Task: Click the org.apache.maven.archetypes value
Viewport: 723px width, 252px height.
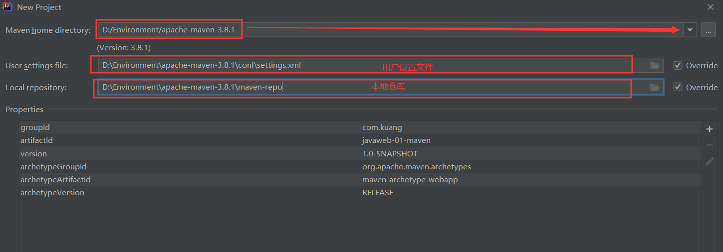Action: click(x=417, y=166)
